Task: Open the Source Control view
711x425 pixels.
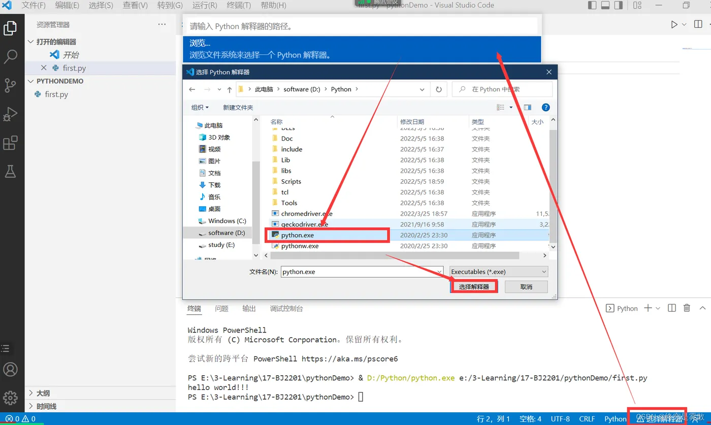Action: coord(10,85)
